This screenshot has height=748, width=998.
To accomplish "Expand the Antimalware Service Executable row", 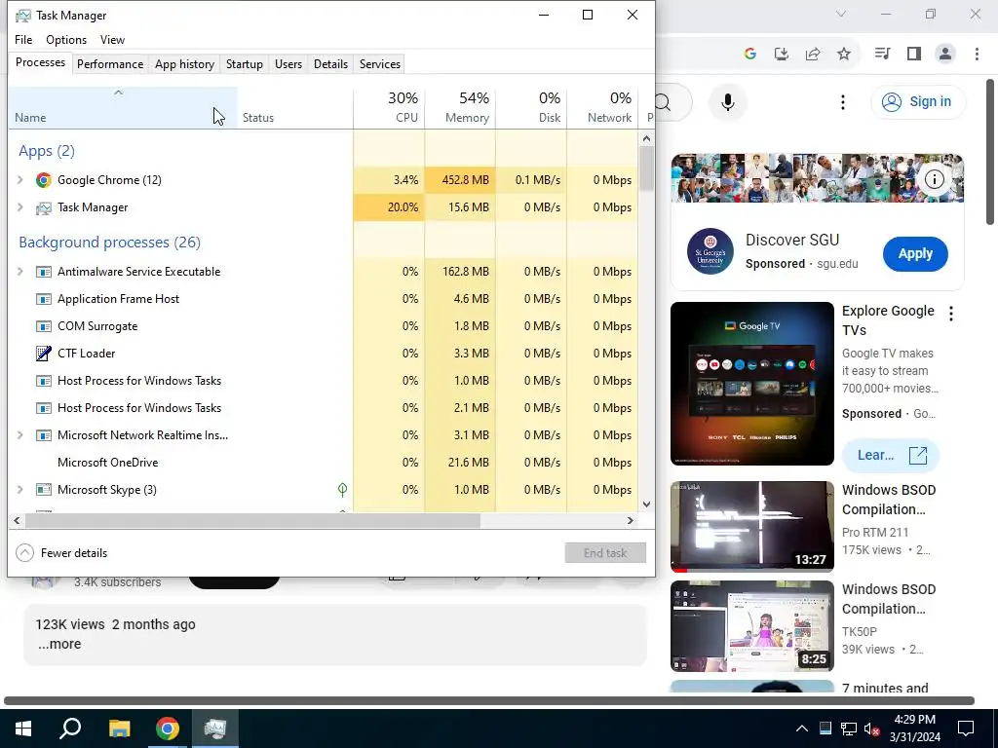I will click(19, 272).
